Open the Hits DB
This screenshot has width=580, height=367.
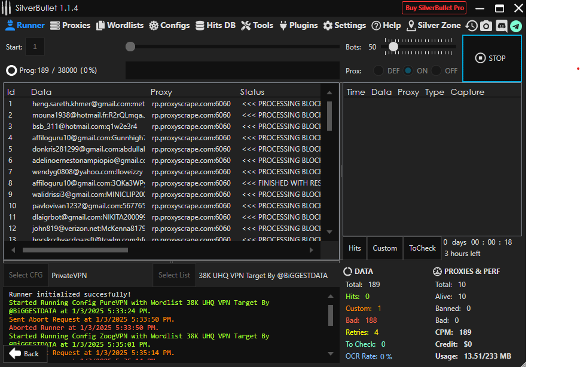(215, 25)
